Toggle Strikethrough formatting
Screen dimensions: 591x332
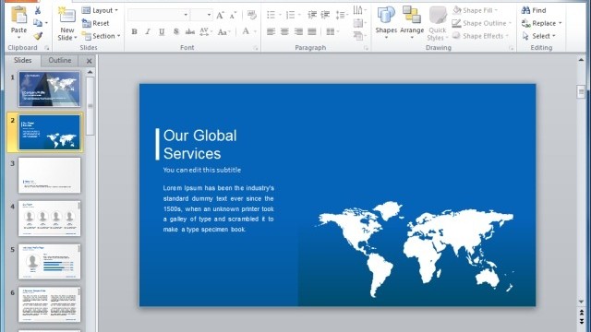pyautogui.click(x=190, y=32)
